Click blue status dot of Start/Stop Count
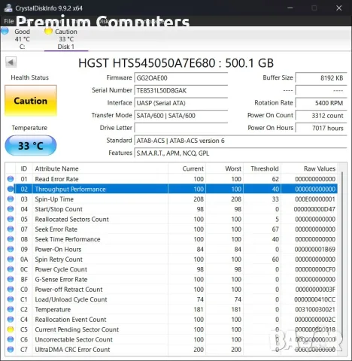This screenshot has width=352, height=361. [x=11, y=209]
